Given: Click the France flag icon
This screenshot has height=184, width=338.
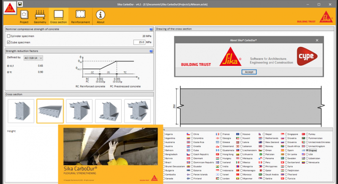Looking at the screenshot, I should [x=218, y=134].
